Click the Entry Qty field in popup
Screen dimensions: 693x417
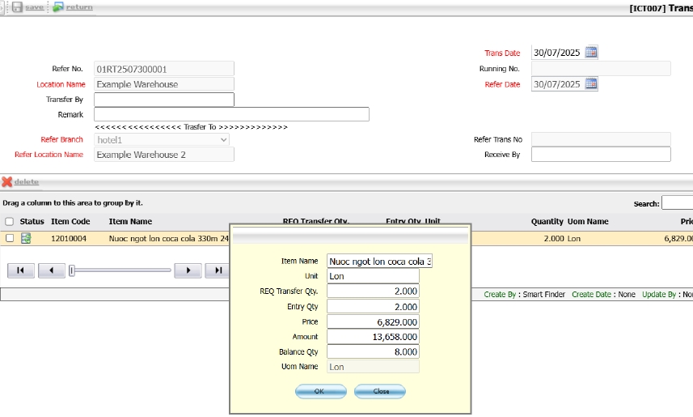(x=373, y=307)
